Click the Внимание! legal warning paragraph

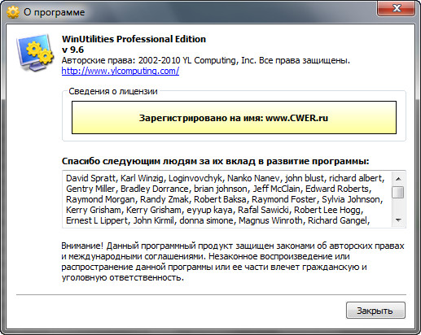pos(233,262)
